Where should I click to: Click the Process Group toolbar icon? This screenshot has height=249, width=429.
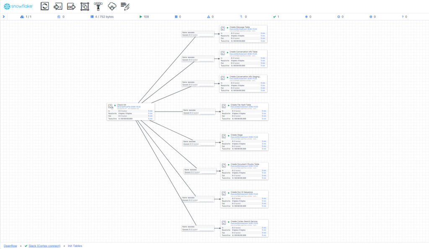click(x=85, y=6)
